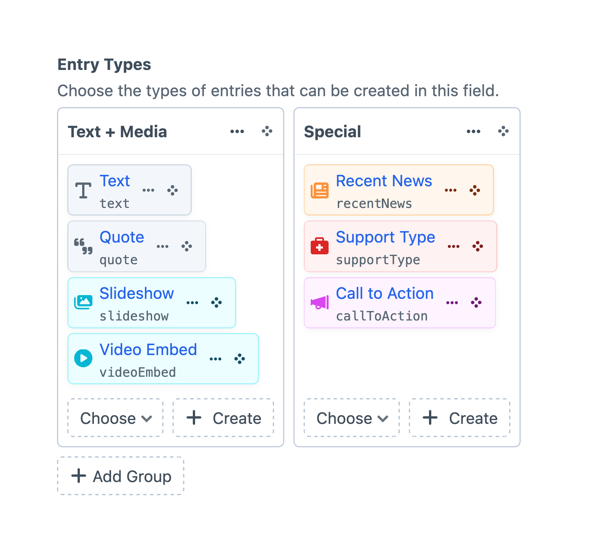The image size is (591, 552).
Task: Click the Support Type medical kit icon
Action: 319,246
